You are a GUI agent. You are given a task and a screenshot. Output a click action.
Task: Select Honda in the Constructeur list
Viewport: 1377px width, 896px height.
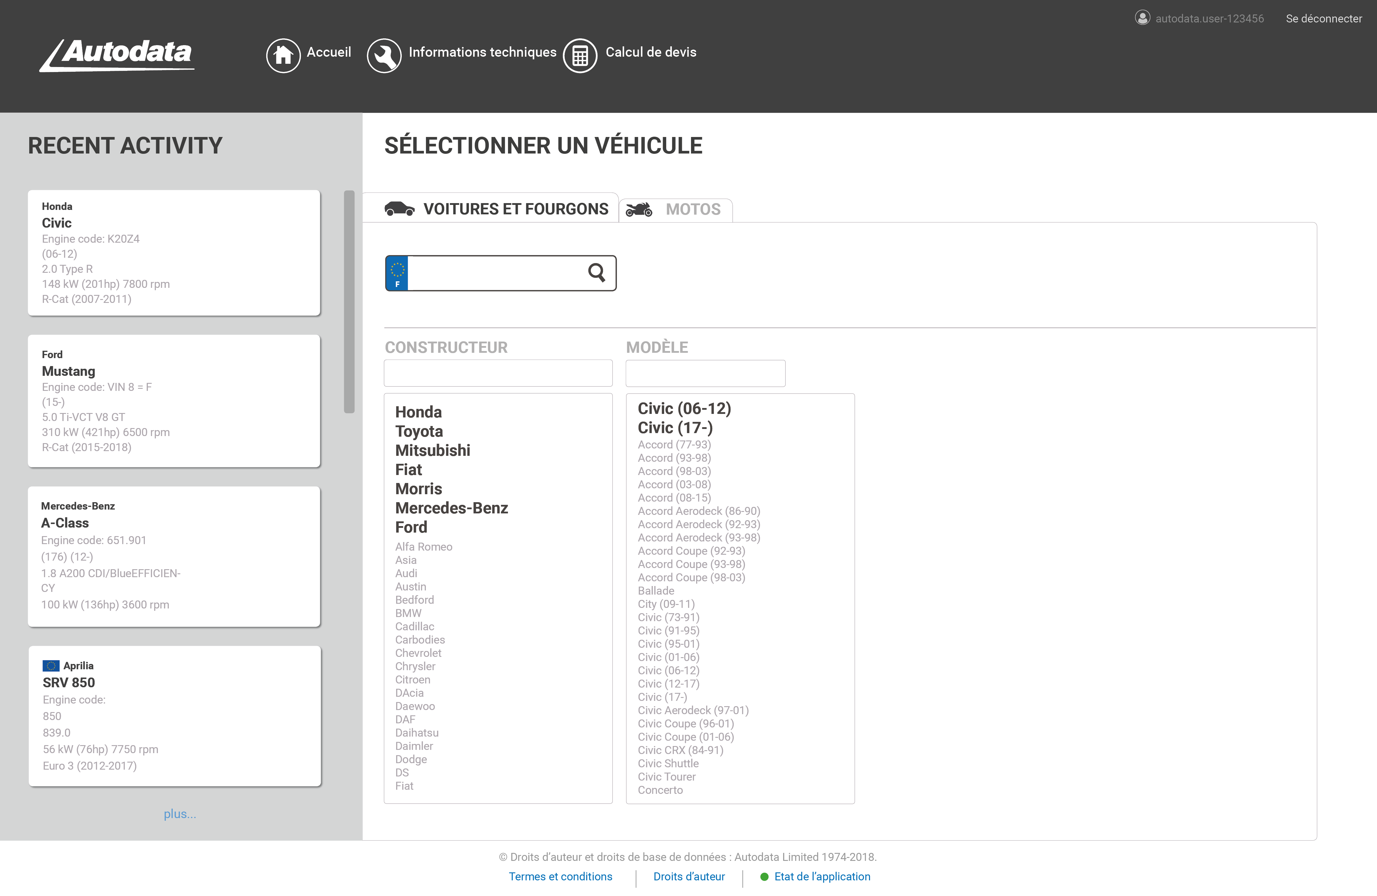(x=418, y=412)
